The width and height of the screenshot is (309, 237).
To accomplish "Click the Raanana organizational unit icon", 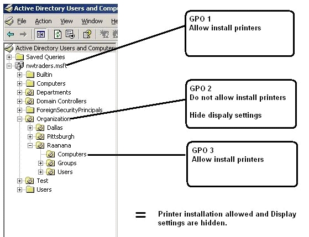I will click(40, 145).
